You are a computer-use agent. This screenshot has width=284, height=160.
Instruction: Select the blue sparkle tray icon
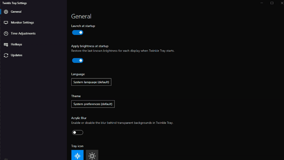click(77, 155)
